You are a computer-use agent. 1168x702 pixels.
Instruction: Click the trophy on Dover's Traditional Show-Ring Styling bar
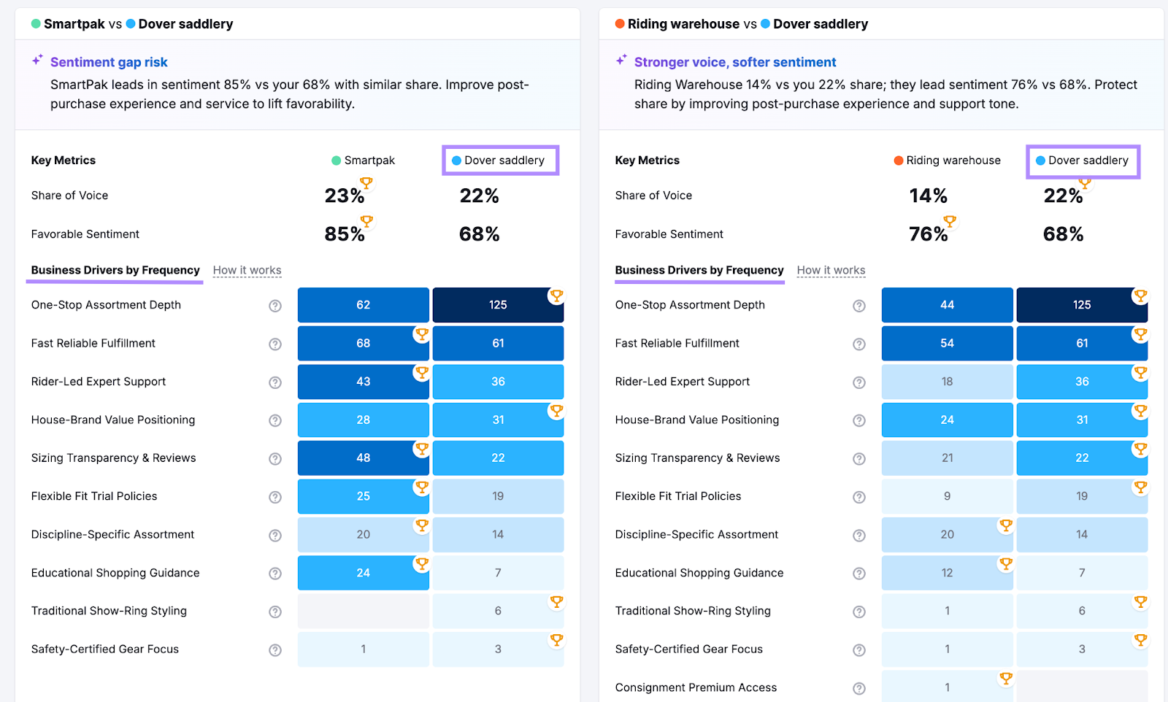pyautogui.click(x=557, y=602)
